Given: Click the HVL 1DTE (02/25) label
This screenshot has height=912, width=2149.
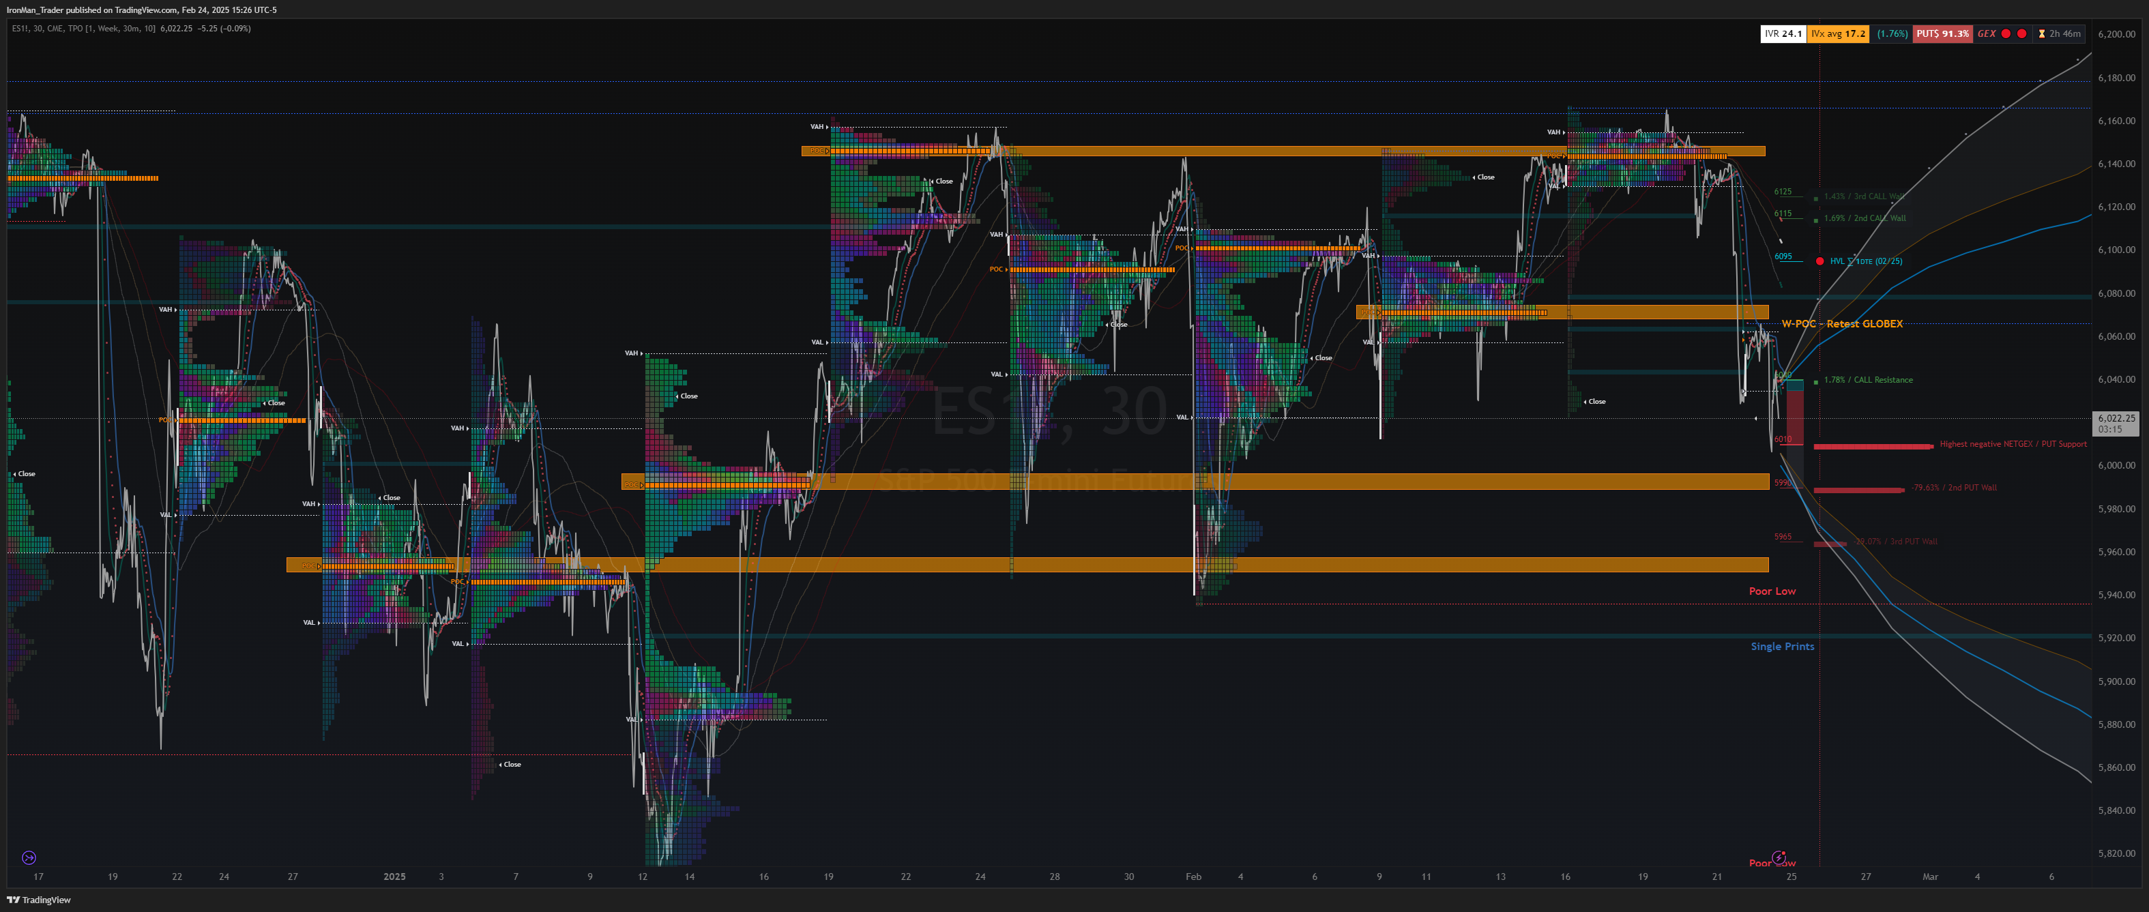Looking at the screenshot, I should [1865, 261].
